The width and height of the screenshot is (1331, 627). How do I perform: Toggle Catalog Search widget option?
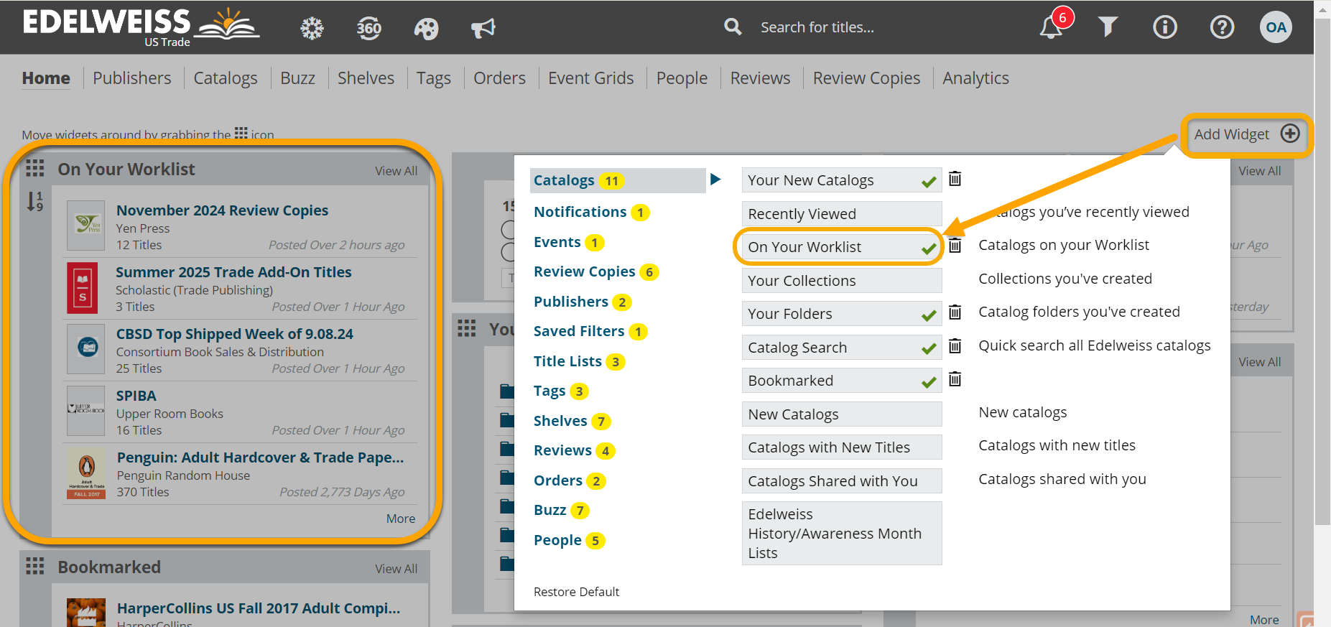point(841,348)
